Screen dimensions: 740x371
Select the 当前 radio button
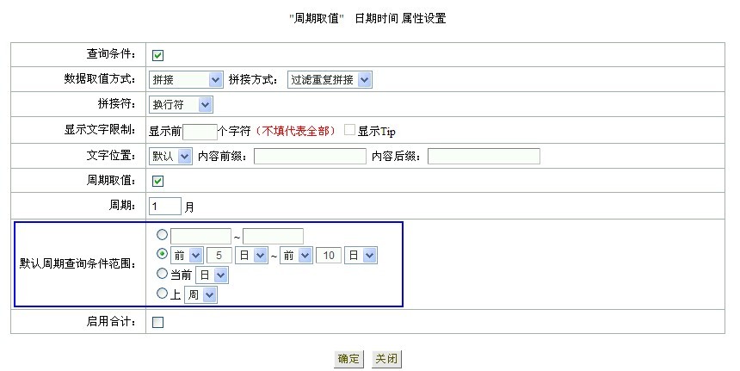tap(163, 274)
